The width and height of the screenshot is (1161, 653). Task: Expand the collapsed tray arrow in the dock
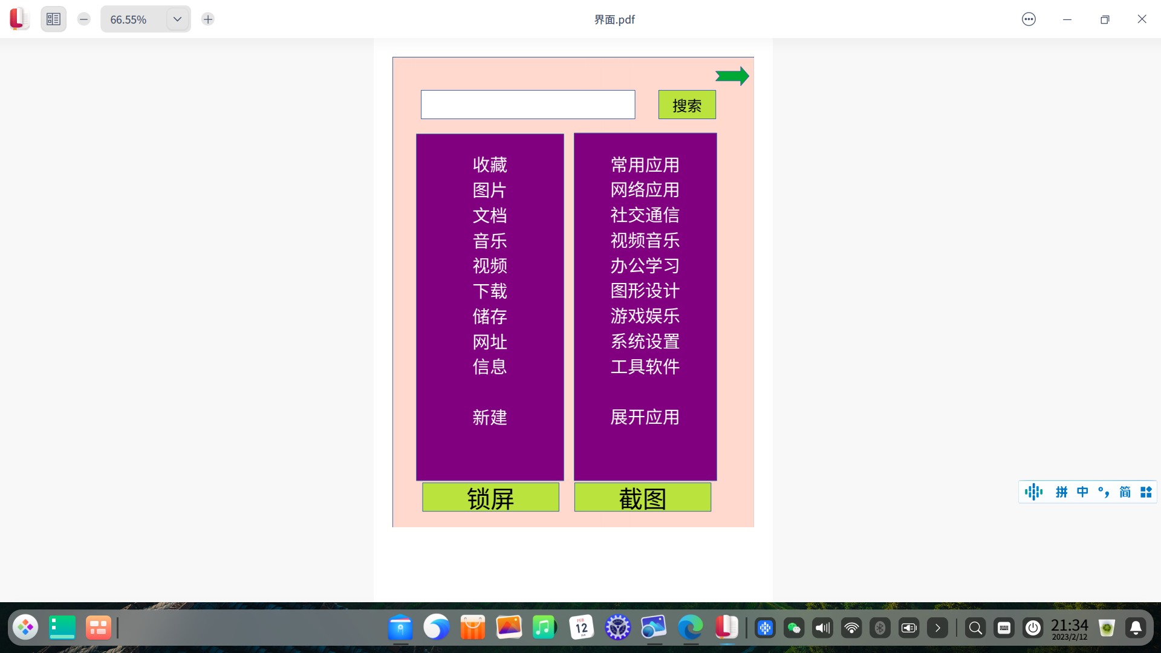point(938,628)
